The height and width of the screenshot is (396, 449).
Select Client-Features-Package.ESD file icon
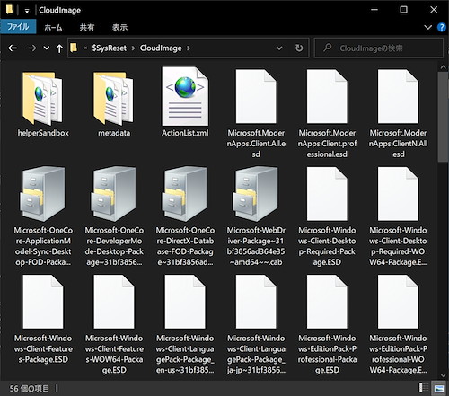43,302
